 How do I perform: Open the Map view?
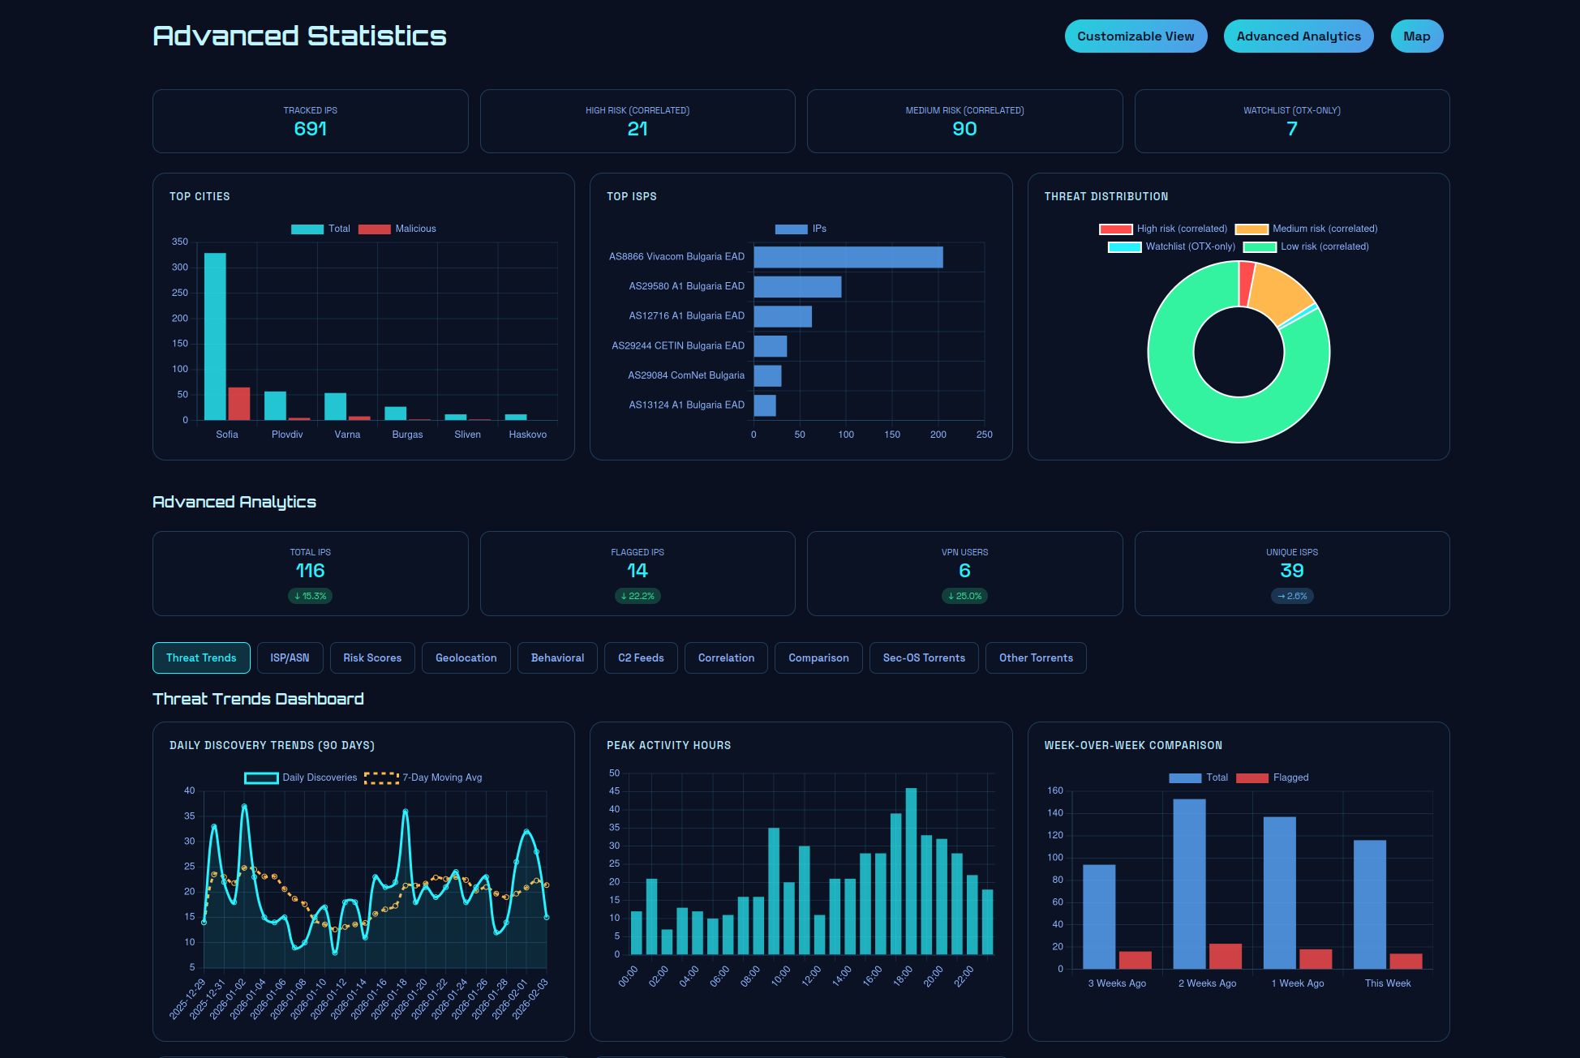pos(1416,36)
